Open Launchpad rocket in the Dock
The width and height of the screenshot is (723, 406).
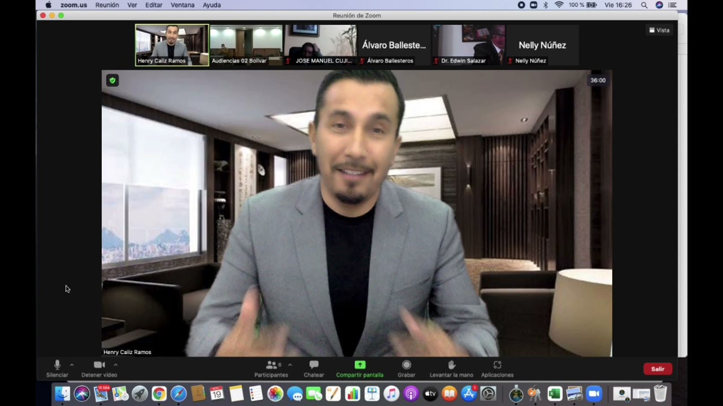[x=140, y=394]
